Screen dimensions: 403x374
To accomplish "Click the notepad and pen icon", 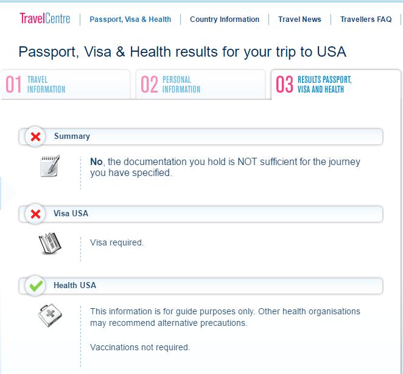I will [50, 166].
